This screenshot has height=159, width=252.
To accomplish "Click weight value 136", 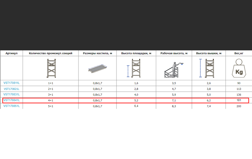I will 239,94.
